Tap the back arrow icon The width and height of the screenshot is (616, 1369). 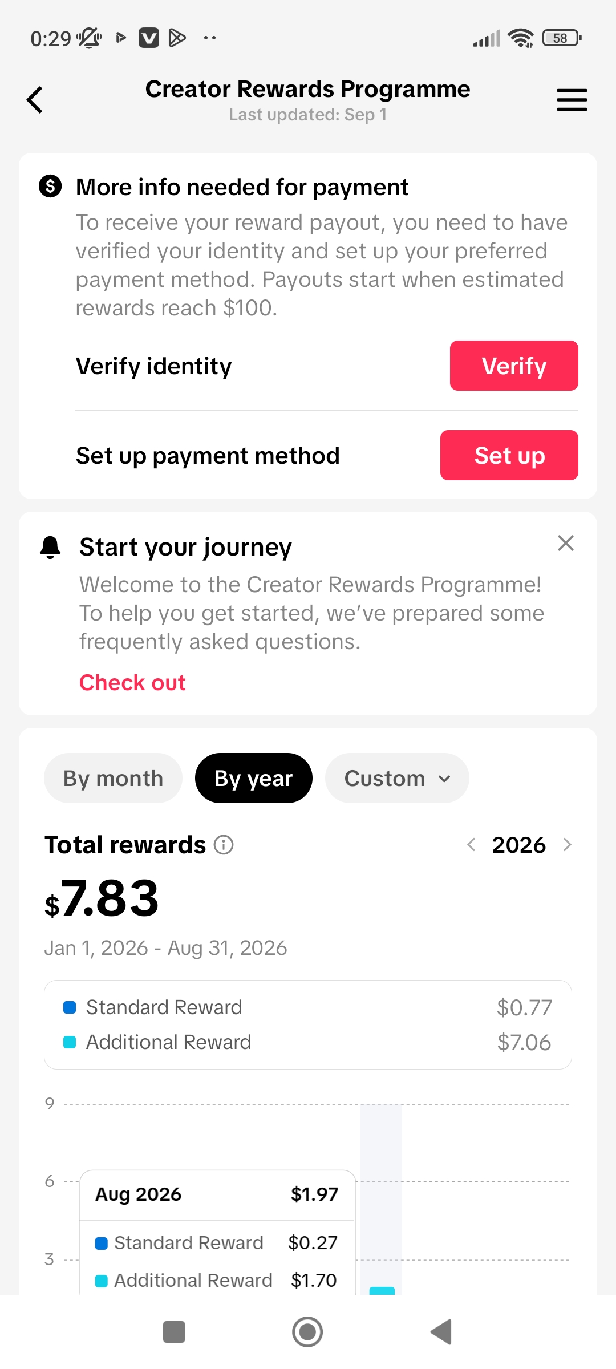tap(35, 100)
